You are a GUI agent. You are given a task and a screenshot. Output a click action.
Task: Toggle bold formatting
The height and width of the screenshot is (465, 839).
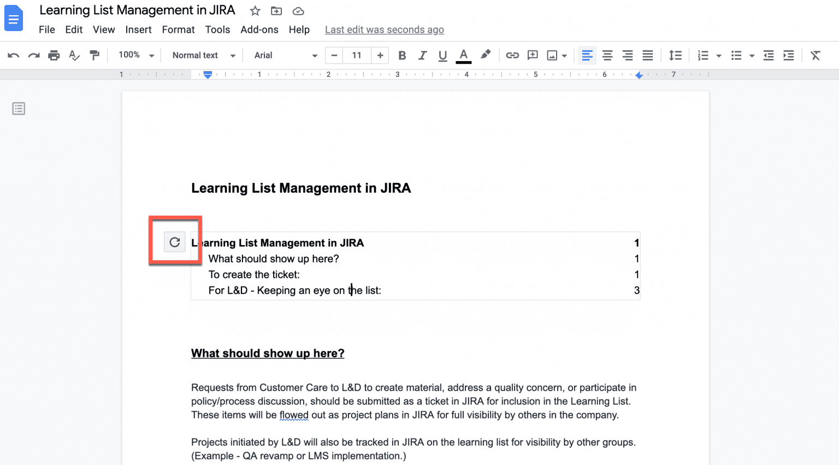pos(402,55)
